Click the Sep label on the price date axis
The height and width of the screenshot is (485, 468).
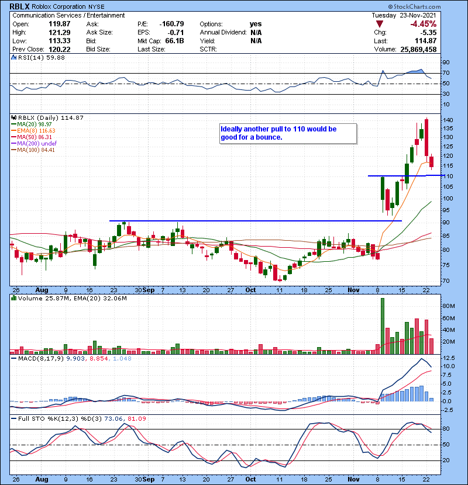coord(149,290)
